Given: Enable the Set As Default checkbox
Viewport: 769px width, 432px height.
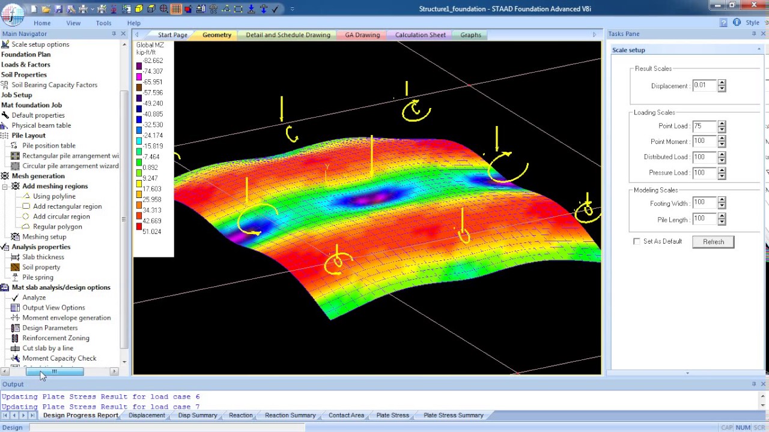Looking at the screenshot, I should pyautogui.click(x=637, y=241).
